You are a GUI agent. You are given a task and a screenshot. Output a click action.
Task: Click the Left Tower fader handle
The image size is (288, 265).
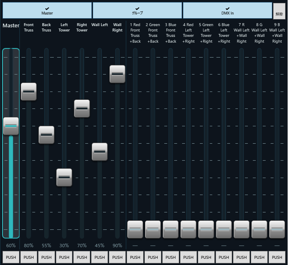pyautogui.click(x=64, y=177)
